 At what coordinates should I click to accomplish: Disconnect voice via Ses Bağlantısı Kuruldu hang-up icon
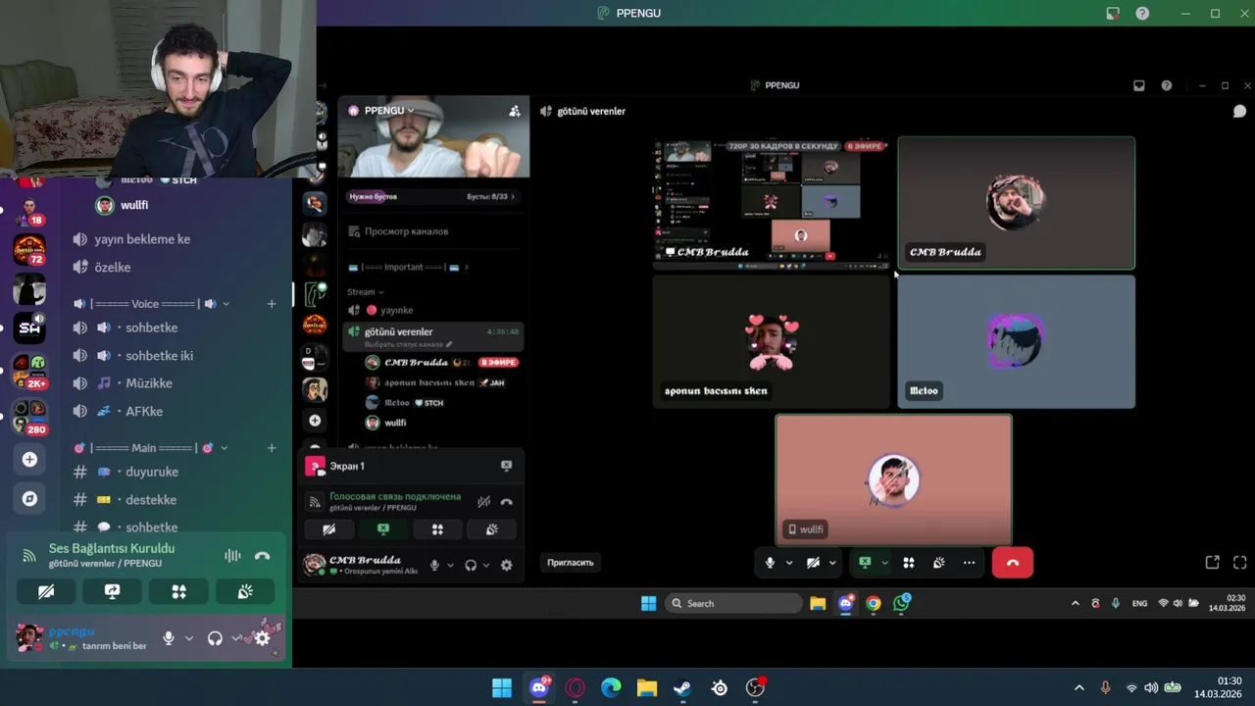tap(262, 556)
